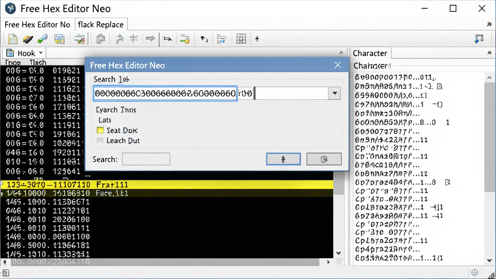The height and width of the screenshot is (279, 496).
Task: Click the black marker pen toolbar icon
Action: (x=28, y=39)
